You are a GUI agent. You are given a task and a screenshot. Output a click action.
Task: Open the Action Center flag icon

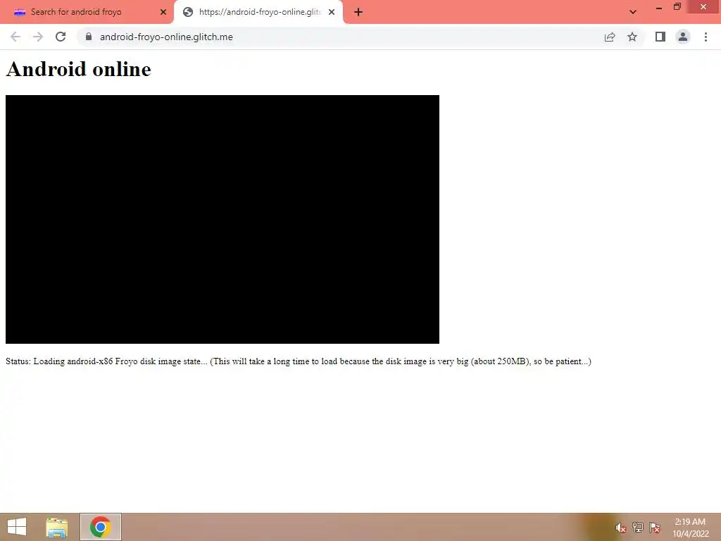(x=655, y=528)
